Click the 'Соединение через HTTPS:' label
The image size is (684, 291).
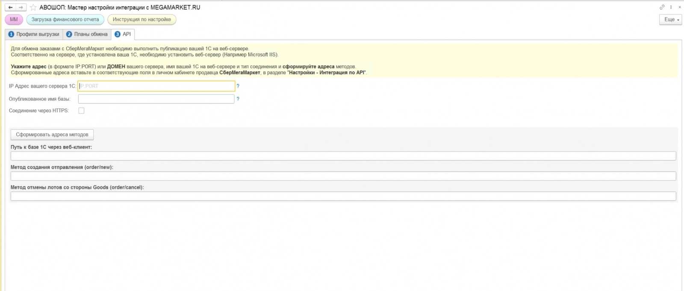coord(39,111)
